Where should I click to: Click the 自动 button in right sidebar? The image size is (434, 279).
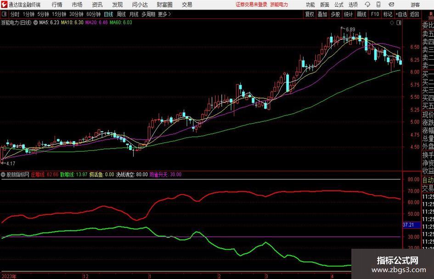click(x=428, y=180)
